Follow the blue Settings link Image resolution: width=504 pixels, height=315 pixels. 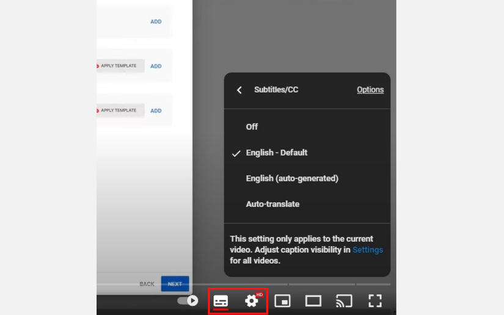(368, 250)
